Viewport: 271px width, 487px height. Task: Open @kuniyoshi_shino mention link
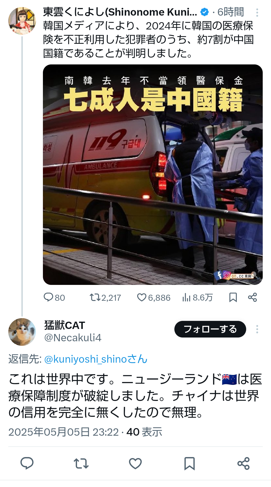point(96,359)
